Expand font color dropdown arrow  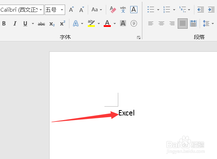pyautogui.click(x=115, y=23)
